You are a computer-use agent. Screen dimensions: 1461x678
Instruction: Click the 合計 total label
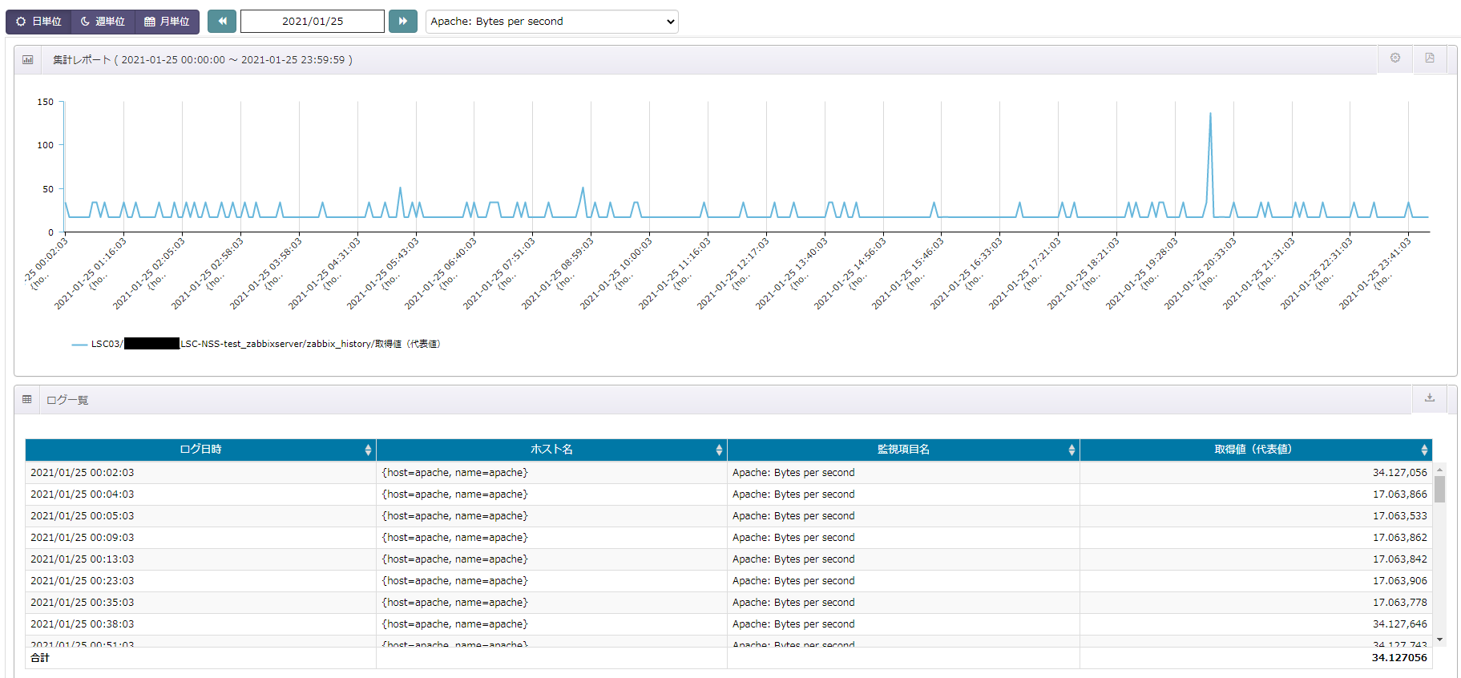pyautogui.click(x=40, y=658)
